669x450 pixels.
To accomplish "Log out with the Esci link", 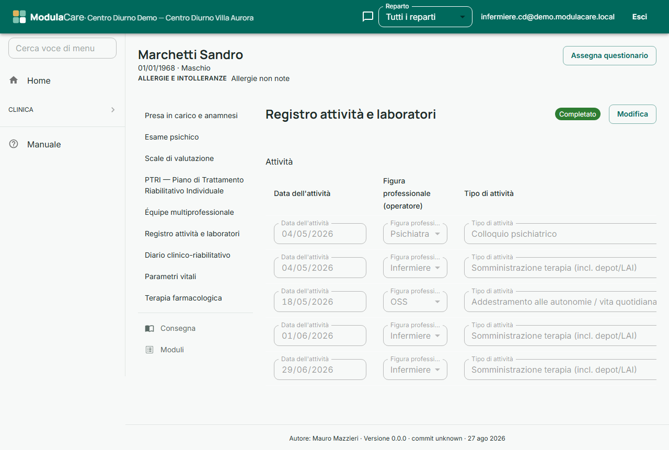I will (640, 17).
